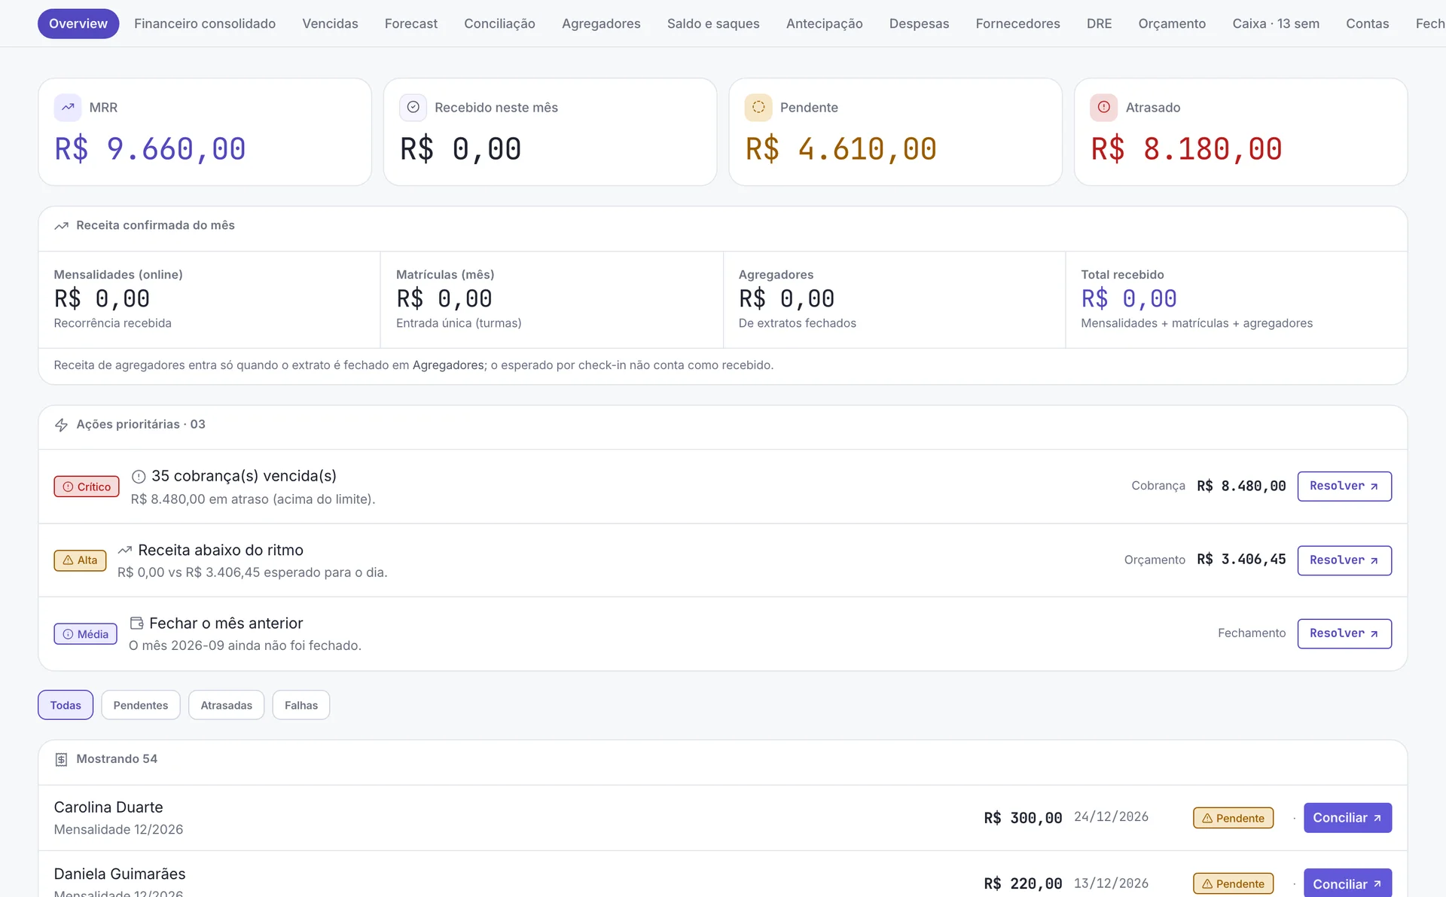Open the Fornecedores tab
This screenshot has width=1446, height=897.
[x=1018, y=23]
